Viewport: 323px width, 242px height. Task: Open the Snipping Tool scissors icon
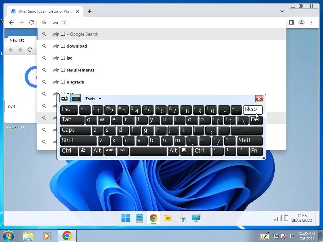coord(182,218)
